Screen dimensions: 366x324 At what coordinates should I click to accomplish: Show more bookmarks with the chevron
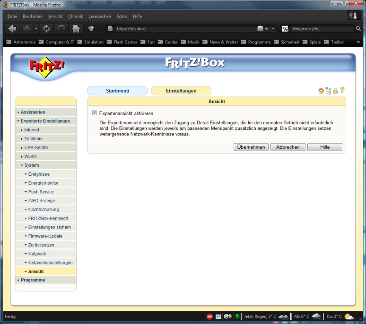[358, 42]
